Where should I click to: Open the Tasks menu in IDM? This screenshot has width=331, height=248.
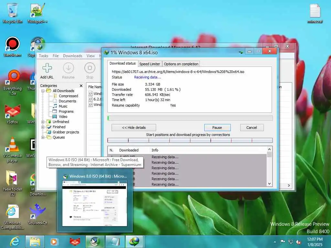pos(44,56)
